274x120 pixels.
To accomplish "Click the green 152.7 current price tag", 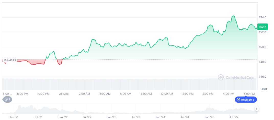I will pyautogui.click(x=262, y=27).
